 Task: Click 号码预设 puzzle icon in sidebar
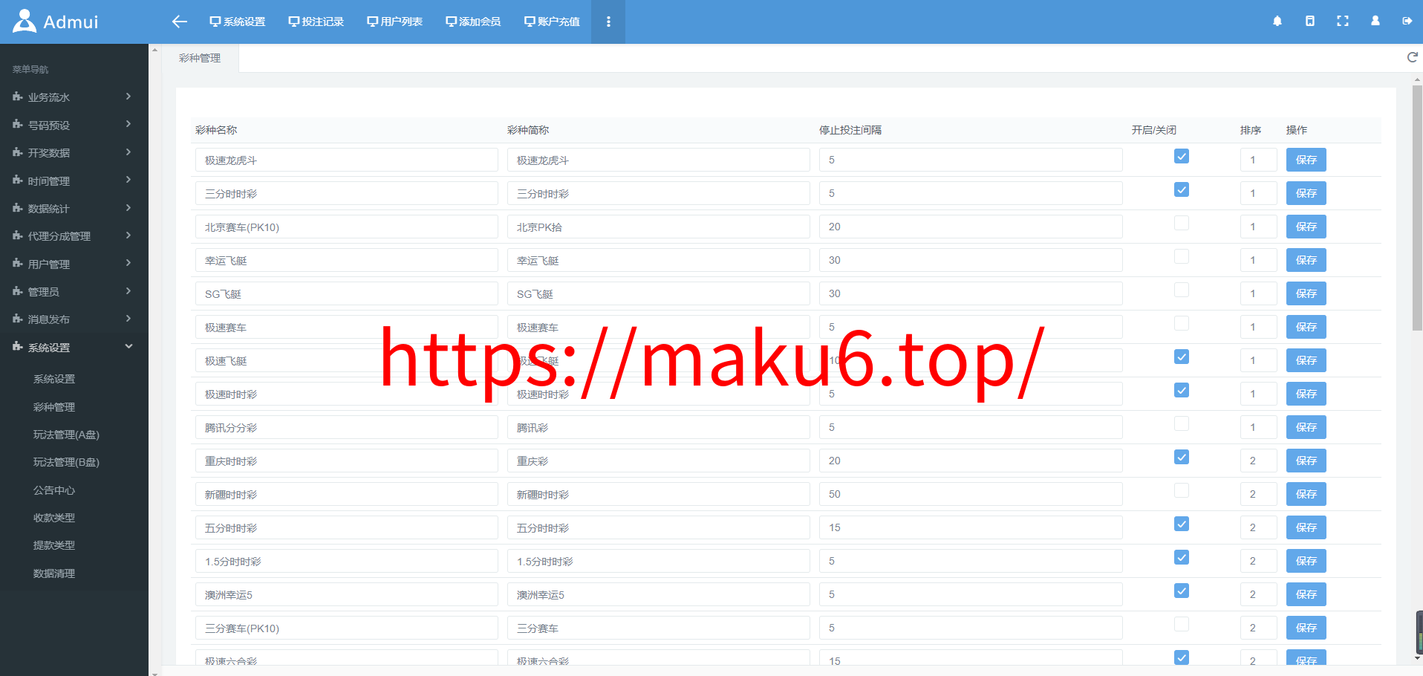point(18,124)
